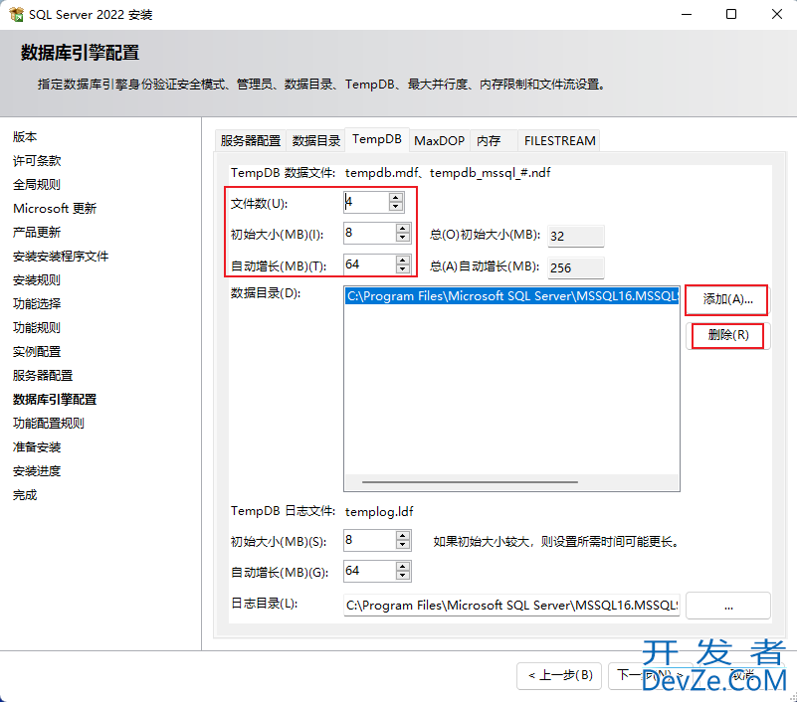Select 功能配置规则 step
This screenshot has width=797, height=702.
[49, 424]
